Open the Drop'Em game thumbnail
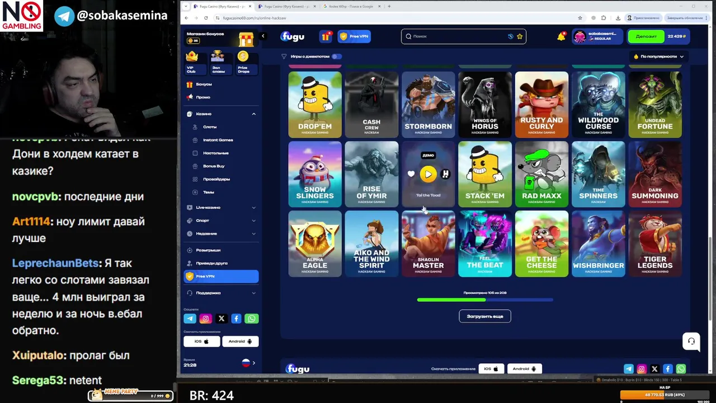Viewport: 716px width, 403px height. click(x=315, y=105)
